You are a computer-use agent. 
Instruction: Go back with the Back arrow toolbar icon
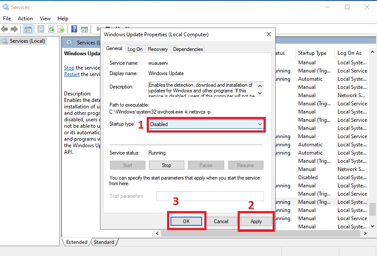(x=4, y=29)
